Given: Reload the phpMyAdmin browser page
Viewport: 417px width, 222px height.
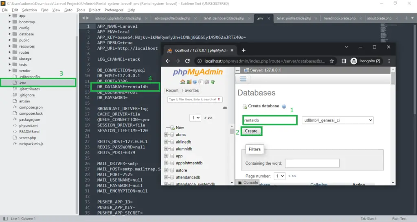Looking at the screenshot, I should tap(187, 61).
